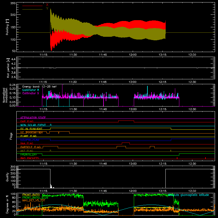Click the '12:00' time label under the Pointing plot
The image size is (218, 218).
[x=133, y=55]
